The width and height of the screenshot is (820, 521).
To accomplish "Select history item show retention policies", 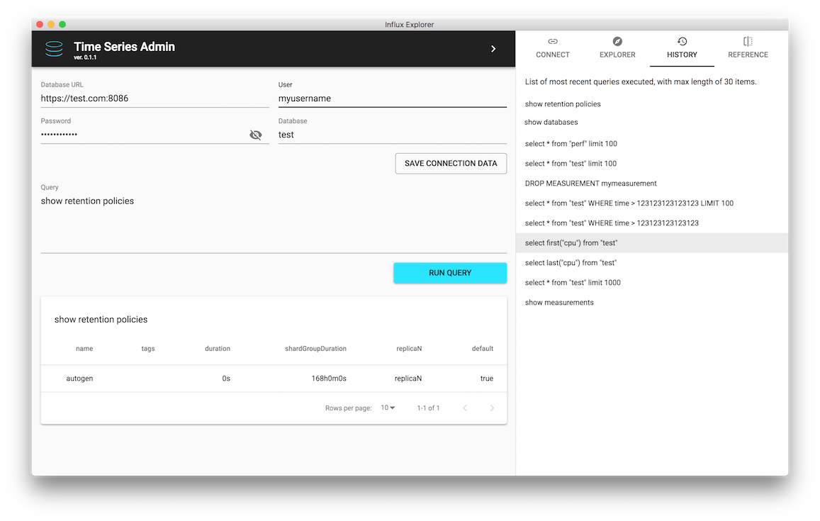I will click(651, 104).
